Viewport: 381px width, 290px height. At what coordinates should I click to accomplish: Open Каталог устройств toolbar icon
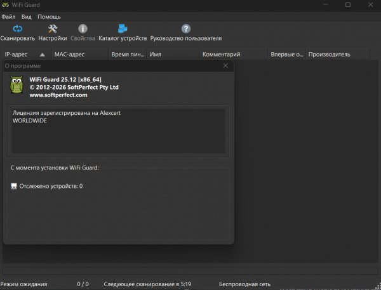tap(123, 29)
